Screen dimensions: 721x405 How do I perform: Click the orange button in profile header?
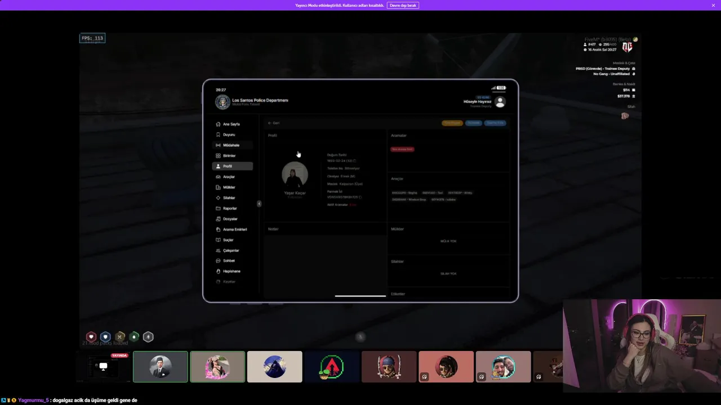tap(452, 123)
